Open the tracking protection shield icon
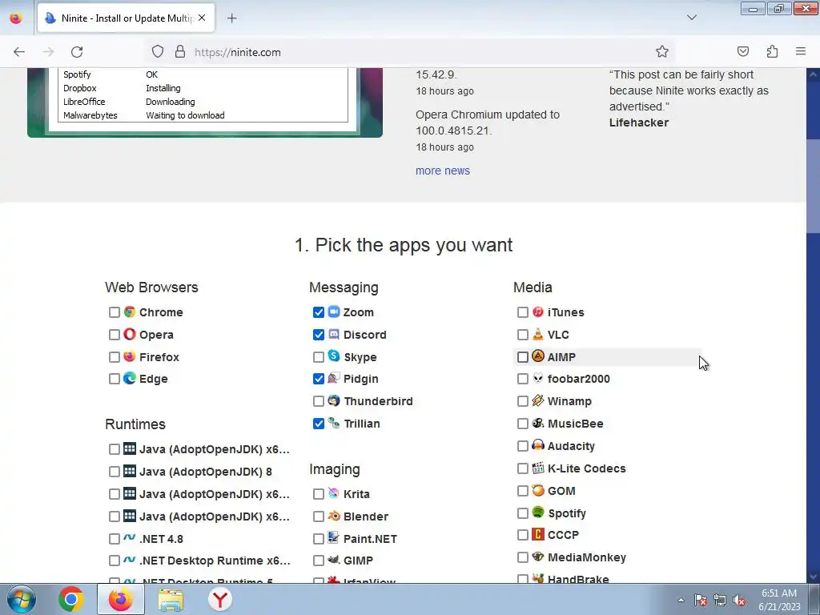 pyautogui.click(x=158, y=51)
